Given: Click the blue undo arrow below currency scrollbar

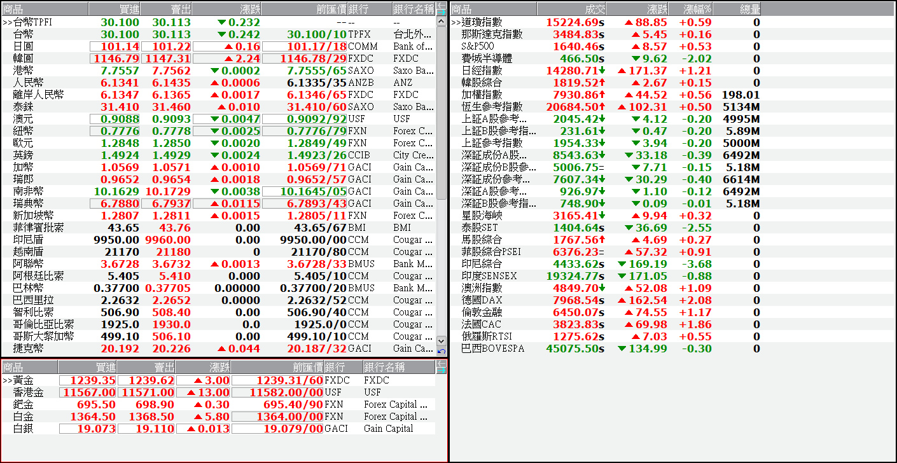Looking at the screenshot, I should click(x=442, y=351).
